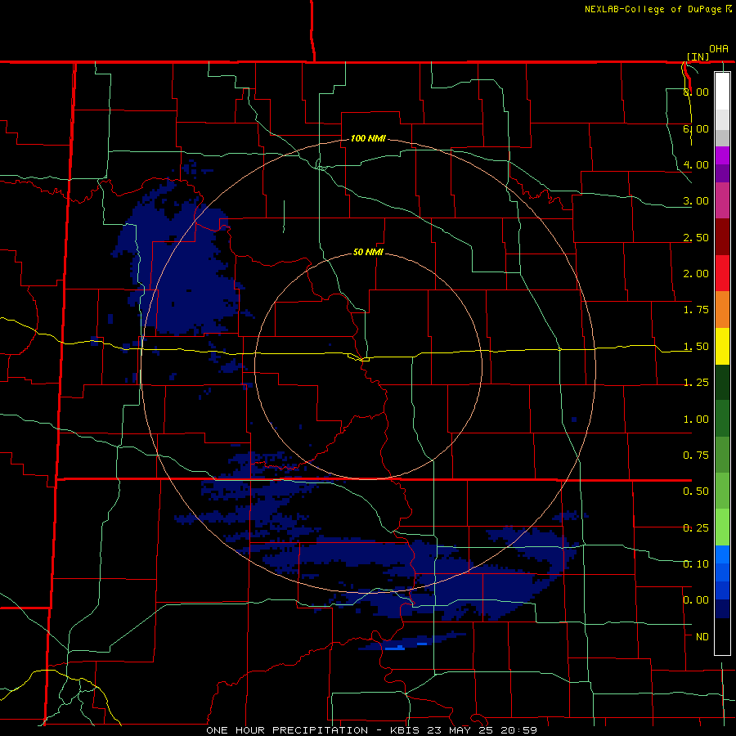Select the darkest green legend swatch
Viewport: 736px width, 736px height.
[722, 382]
